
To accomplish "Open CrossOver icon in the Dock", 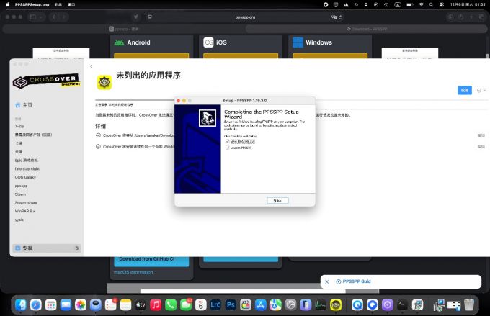I will (x=336, y=304).
